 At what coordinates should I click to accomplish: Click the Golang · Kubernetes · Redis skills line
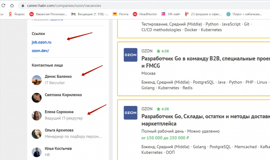pos(167,88)
